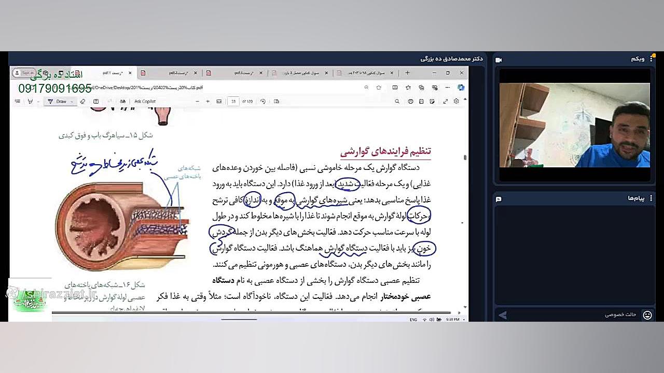
Task: Open a new browser tab
Action: point(407,73)
